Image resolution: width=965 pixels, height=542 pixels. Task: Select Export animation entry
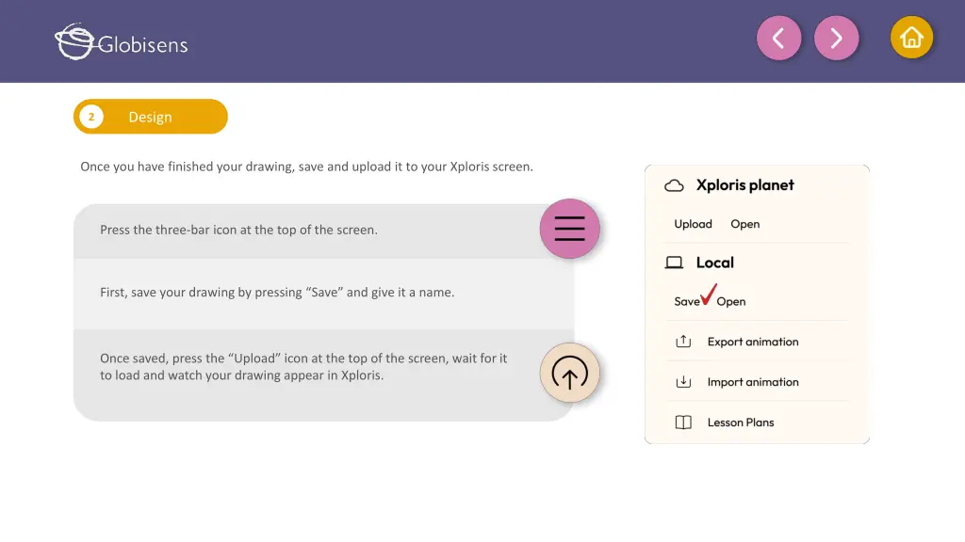pyautogui.click(x=753, y=342)
